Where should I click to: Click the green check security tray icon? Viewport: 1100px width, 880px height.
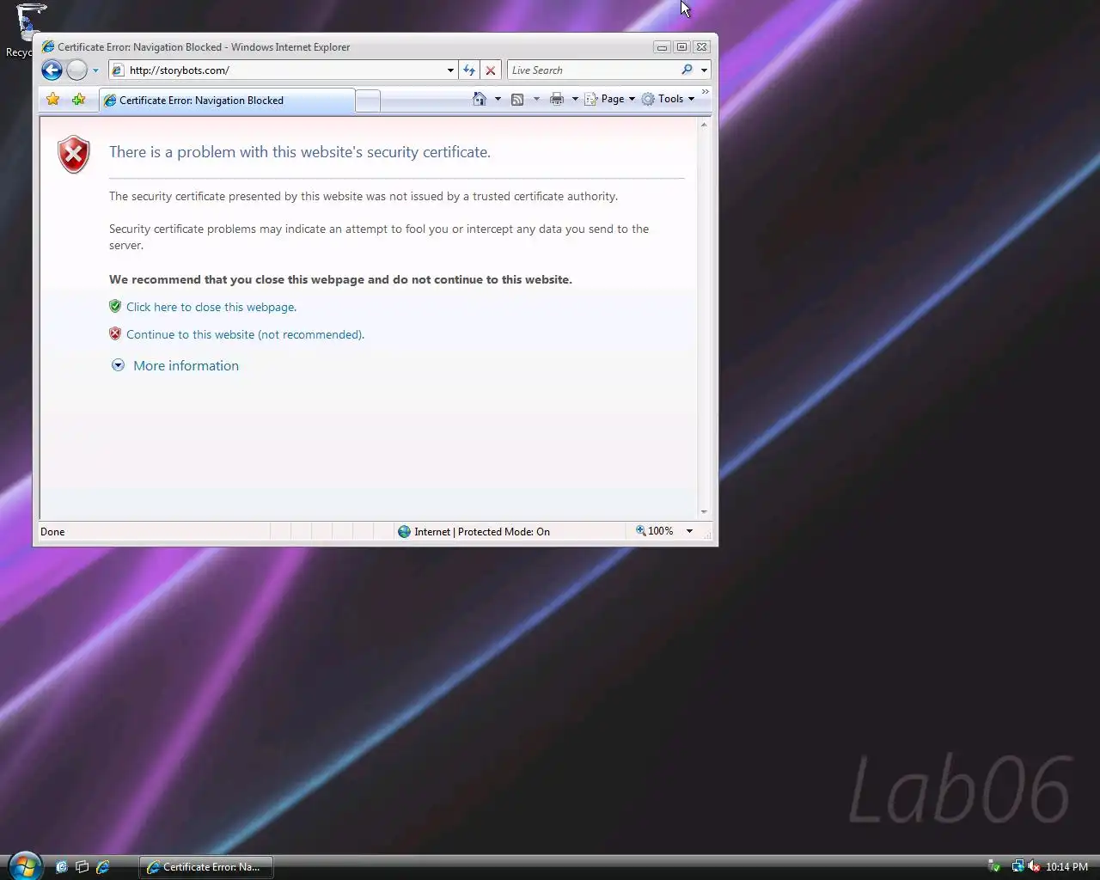pos(994,867)
